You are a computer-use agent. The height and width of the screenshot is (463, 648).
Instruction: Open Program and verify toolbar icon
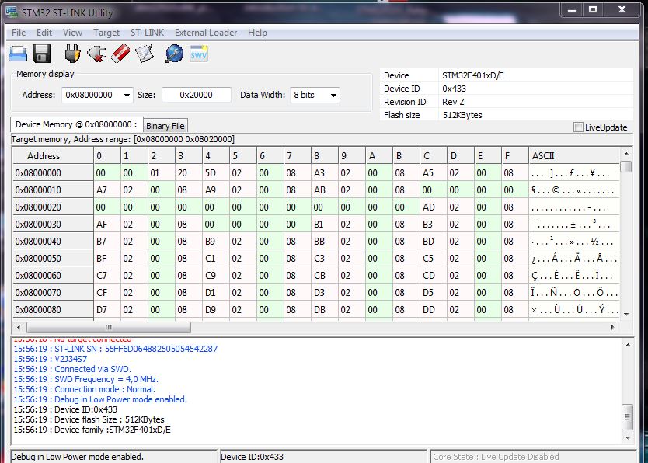click(x=145, y=54)
